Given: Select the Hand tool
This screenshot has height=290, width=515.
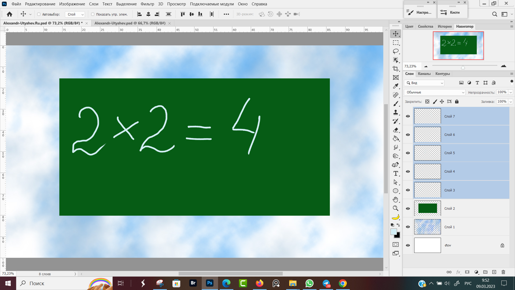Looking at the screenshot, I should (x=396, y=200).
